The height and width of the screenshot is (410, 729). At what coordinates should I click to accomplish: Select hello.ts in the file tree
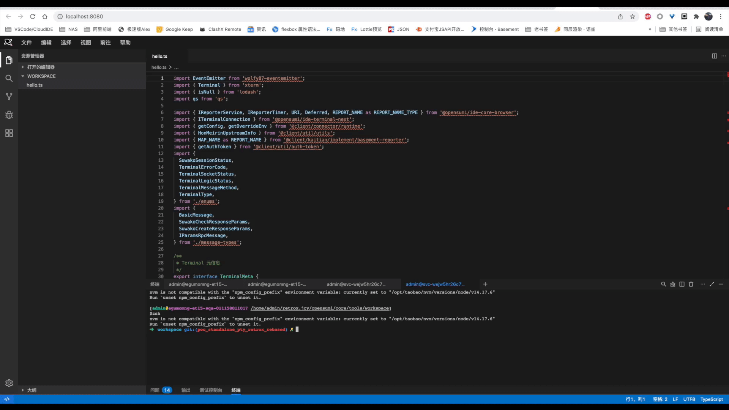pyautogui.click(x=35, y=85)
